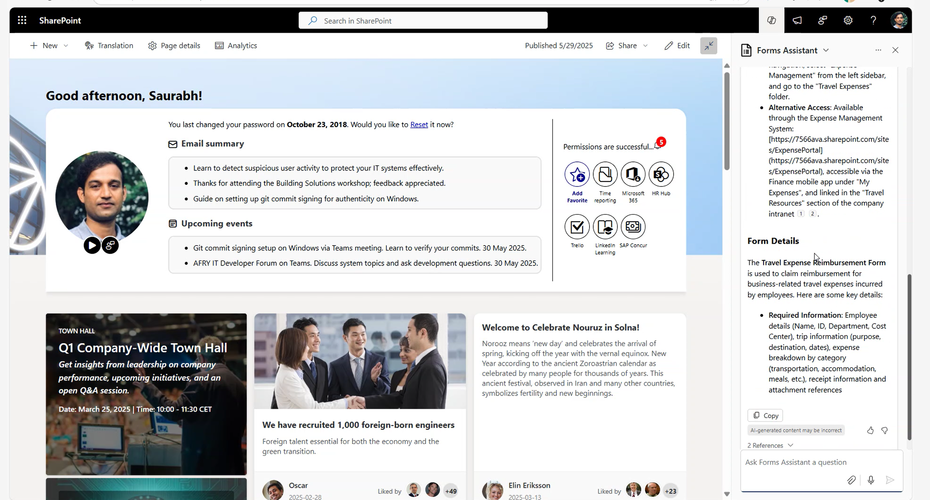Image resolution: width=930 pixels, height=500 pixels.
Task: Collapse the page with the shrink arrows icon
Action: click(x=708, y=46)
